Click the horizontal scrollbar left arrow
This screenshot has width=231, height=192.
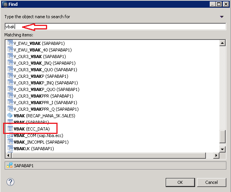click(8, 155)
